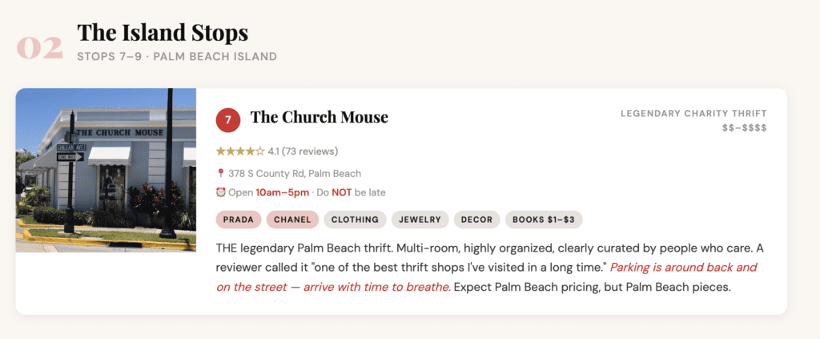Click the alarm clock hours icon
Screen dimensions: 820x339
point(220,192)
